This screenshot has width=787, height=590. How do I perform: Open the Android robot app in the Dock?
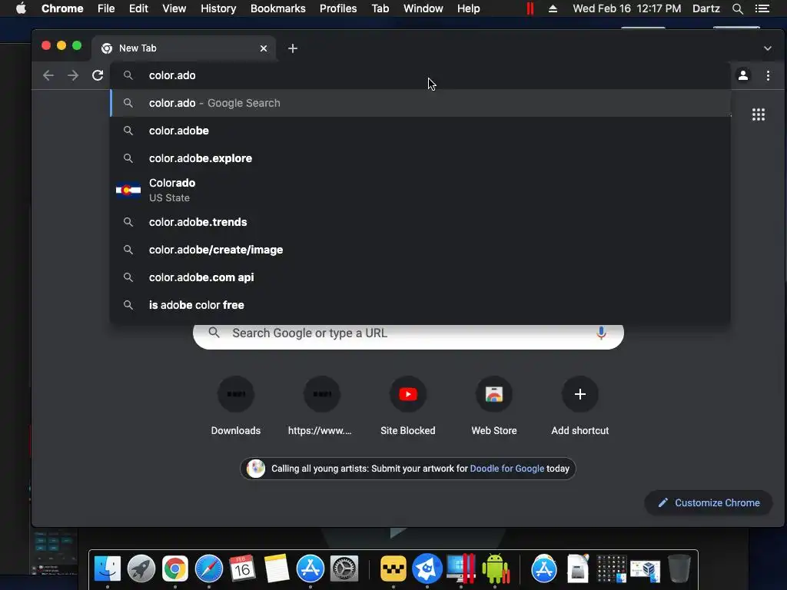tap(496, 569)
